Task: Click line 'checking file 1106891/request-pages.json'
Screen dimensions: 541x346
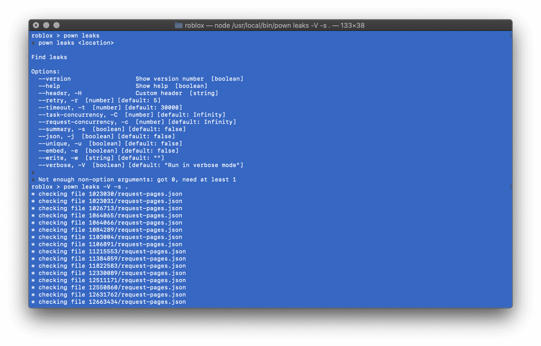Action: click(x=107, y=244)
